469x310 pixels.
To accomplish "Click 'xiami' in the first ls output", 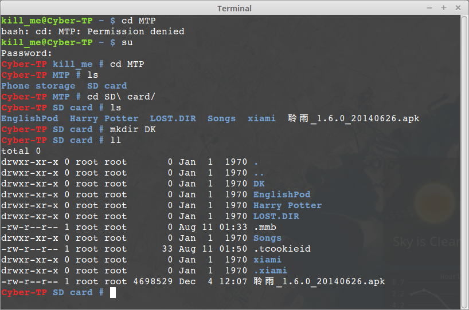I will click(x=261, y=118).
